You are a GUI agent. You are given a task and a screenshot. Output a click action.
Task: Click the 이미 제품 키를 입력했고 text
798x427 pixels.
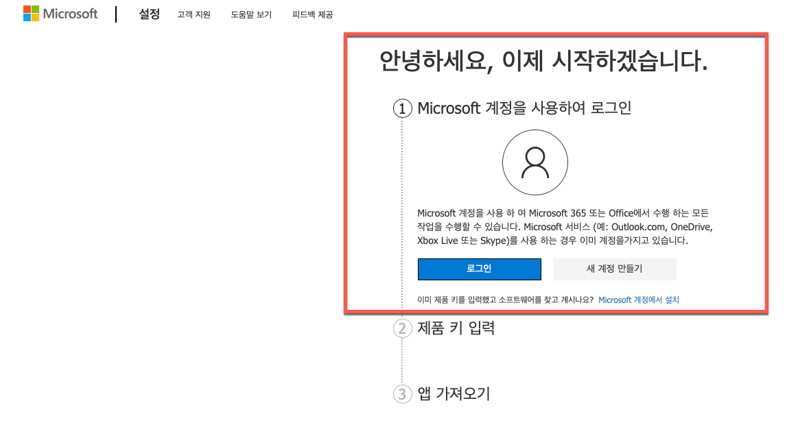[506, 300]
